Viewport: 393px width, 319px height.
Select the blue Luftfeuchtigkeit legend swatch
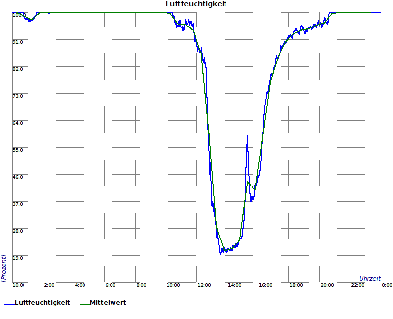(9, 304)
